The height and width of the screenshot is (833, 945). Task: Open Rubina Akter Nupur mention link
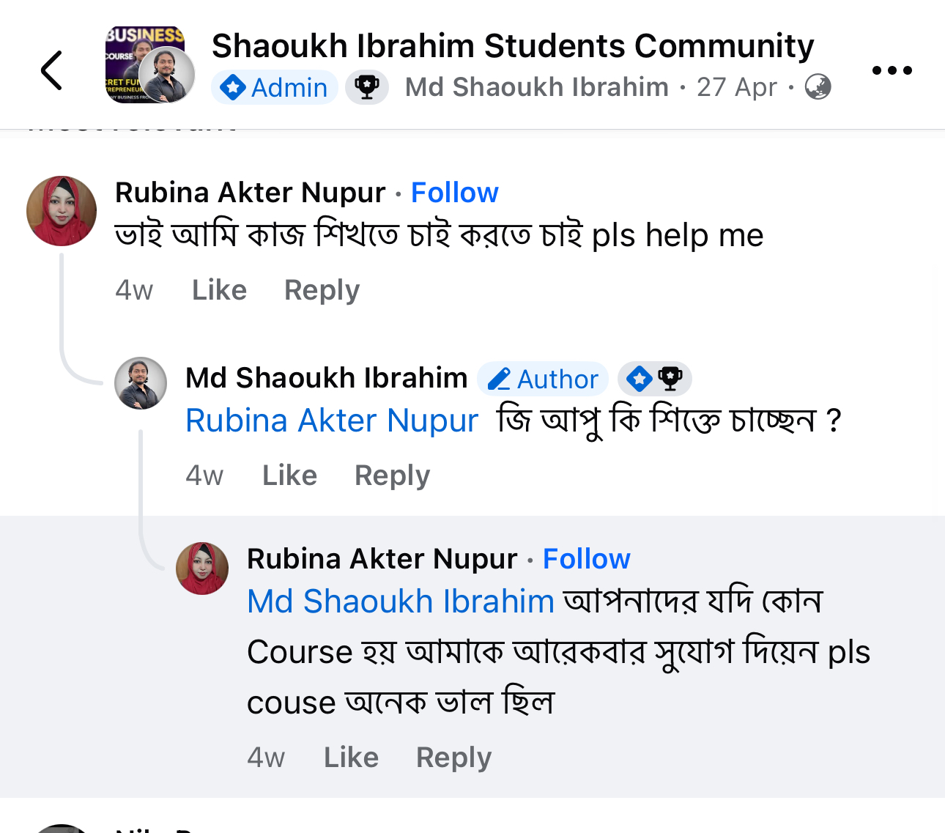332,421
